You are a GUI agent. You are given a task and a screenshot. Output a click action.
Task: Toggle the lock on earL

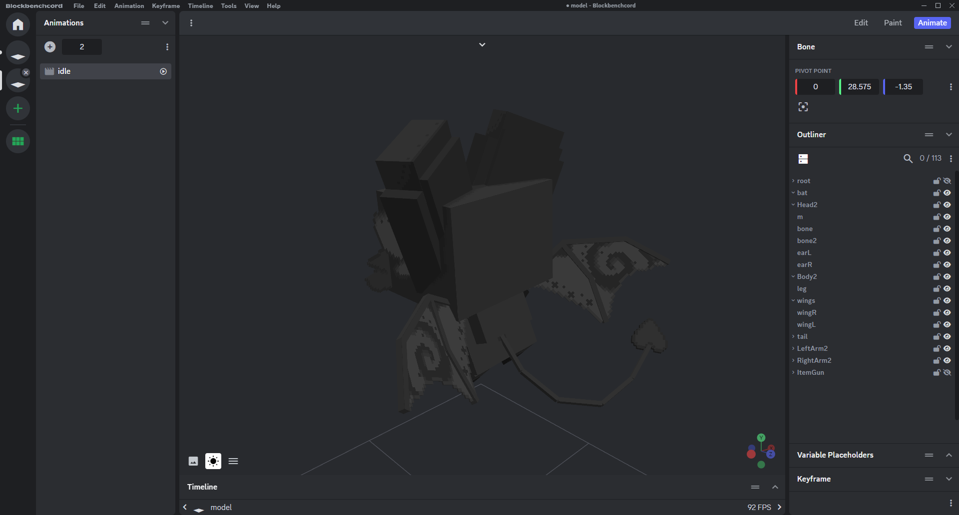tap(937, 253)
